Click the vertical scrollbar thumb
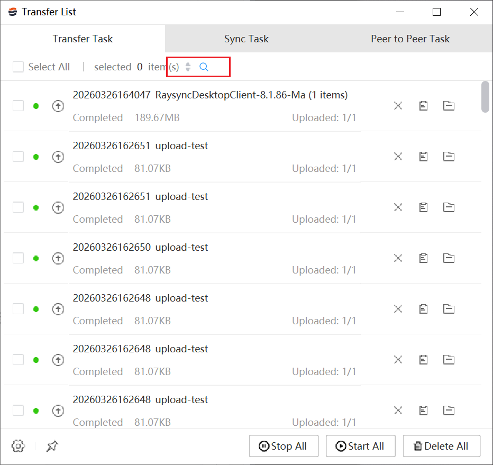Viewport: 493px width, 465px height. pyautogui.click(x=485, y=97)
